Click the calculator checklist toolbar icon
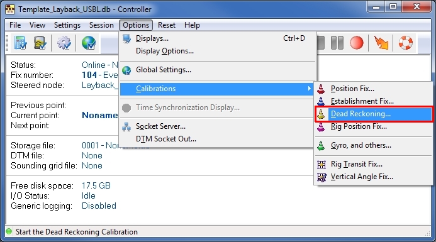The width and height of the screenshot is (436, 242). coord(20,43)
